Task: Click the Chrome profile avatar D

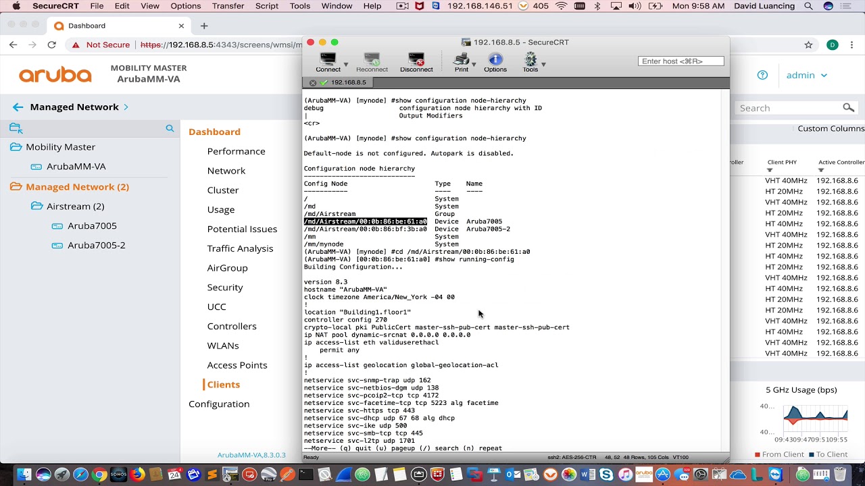Action: pyautogui.click(x=833, y=45)
